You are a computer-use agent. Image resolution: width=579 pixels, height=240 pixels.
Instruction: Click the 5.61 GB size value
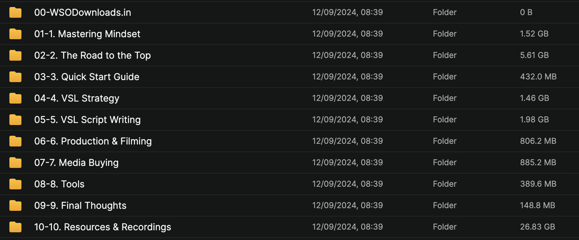coord(534,55)
